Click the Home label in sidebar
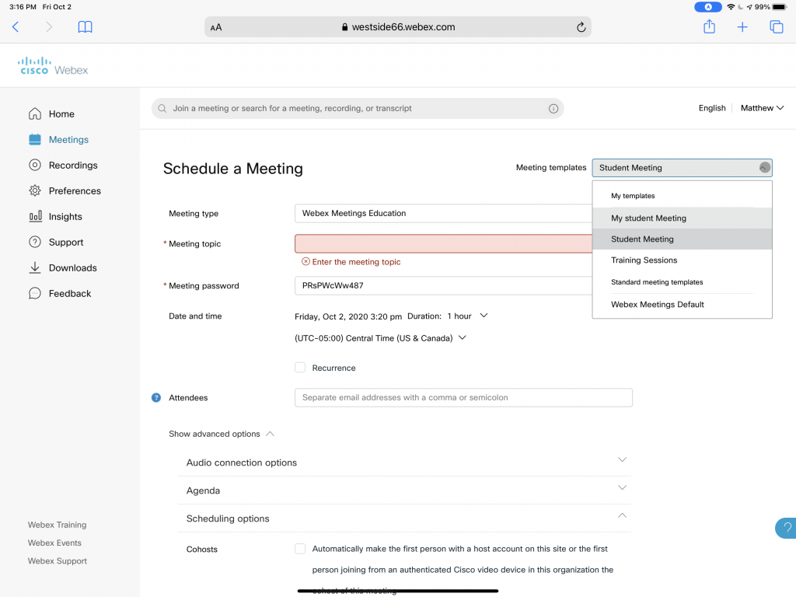The height and width of the screenshot is (597, 796). [61, 113]
